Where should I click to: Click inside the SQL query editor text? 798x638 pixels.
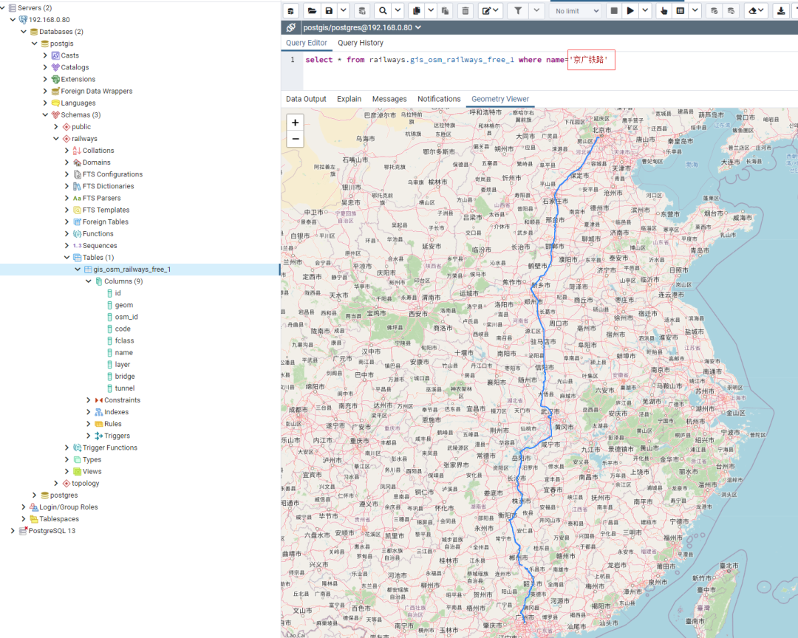(x=457, y=60)
